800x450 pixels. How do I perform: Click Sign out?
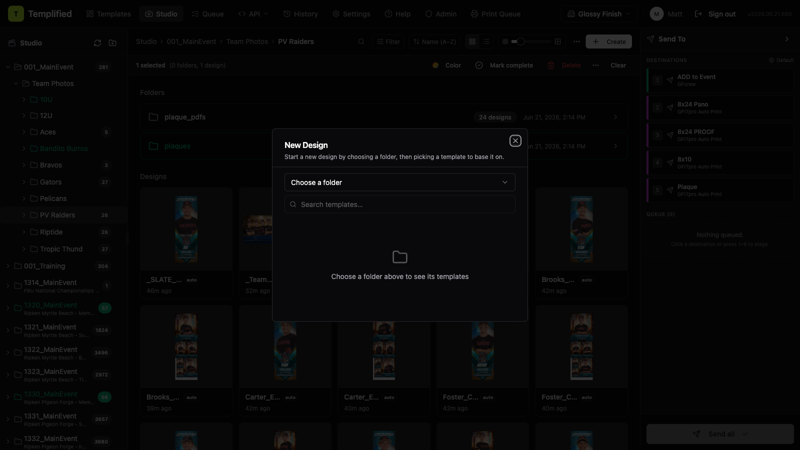coord(715,14)
